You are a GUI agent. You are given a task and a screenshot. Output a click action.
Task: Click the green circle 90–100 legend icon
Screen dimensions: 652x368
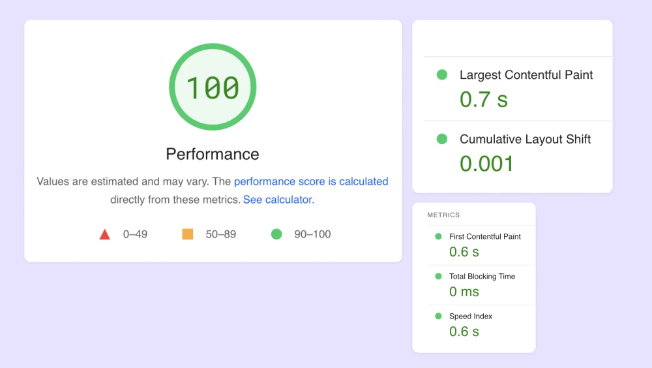276,234
